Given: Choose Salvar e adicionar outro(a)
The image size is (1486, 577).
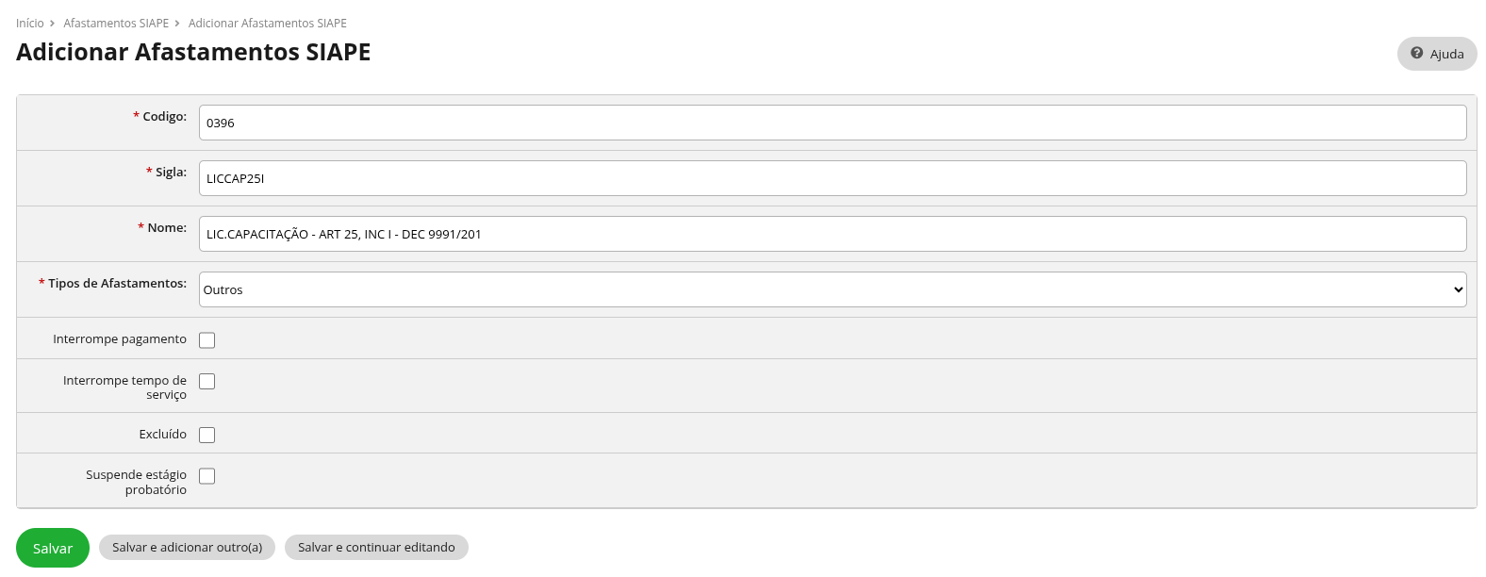Looking at the screenshot, I should tap(187, 548).
